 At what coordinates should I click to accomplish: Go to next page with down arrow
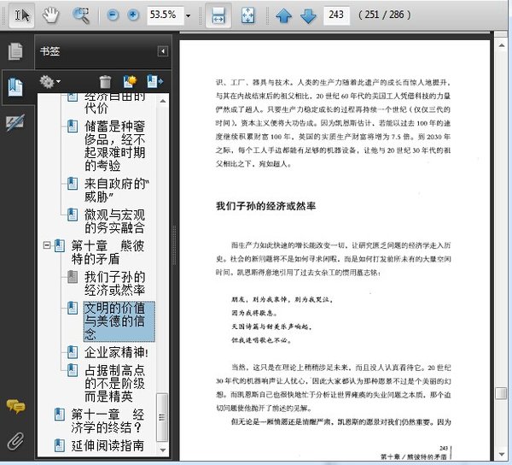click(307, 15)
